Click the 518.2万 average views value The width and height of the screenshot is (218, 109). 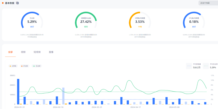[x=197, y=67]
